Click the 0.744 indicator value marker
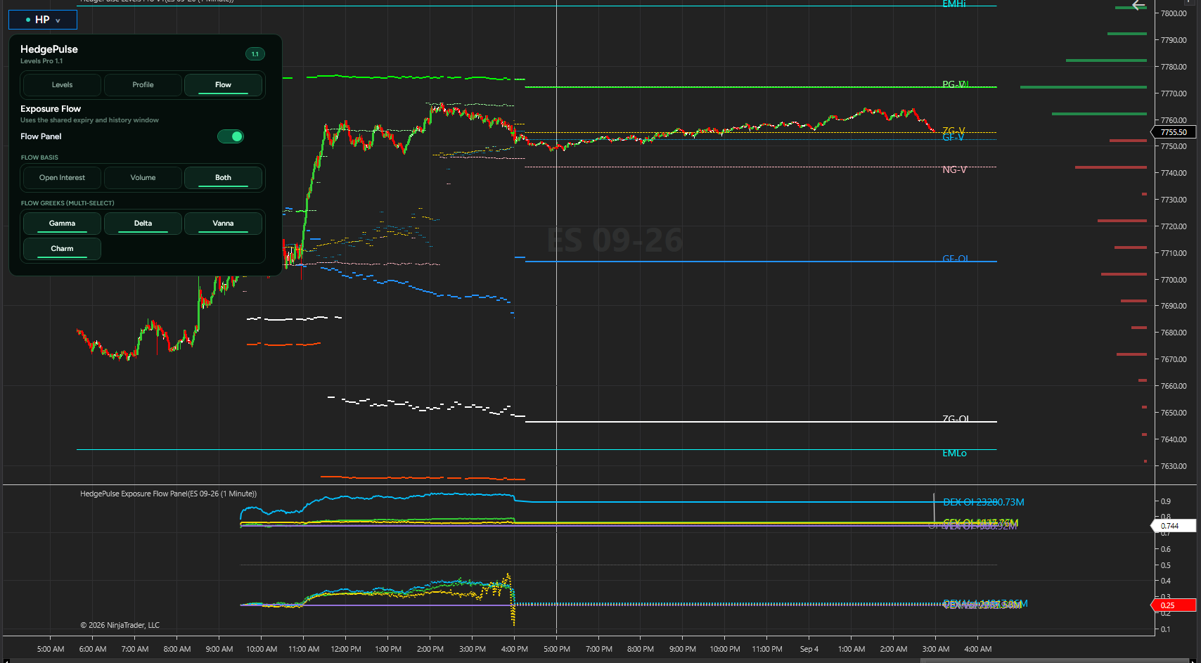This screenshot has height=663, width=1201. pos(1173,526)
